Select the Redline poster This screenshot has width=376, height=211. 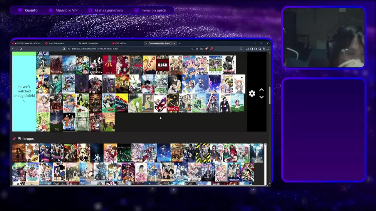[122, 103]
